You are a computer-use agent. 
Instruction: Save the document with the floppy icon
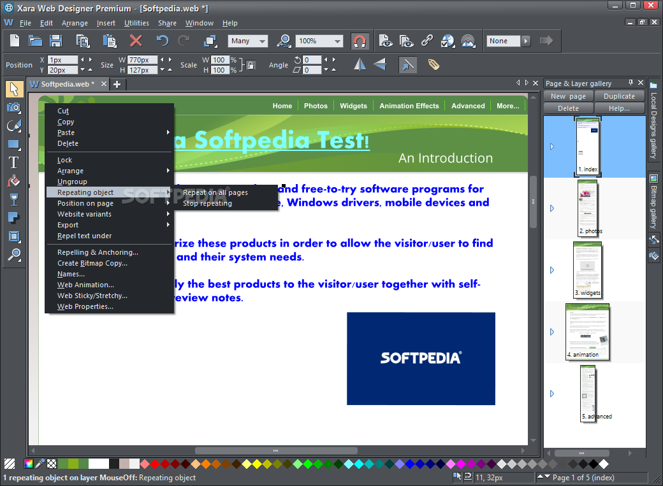click(56, 41)
